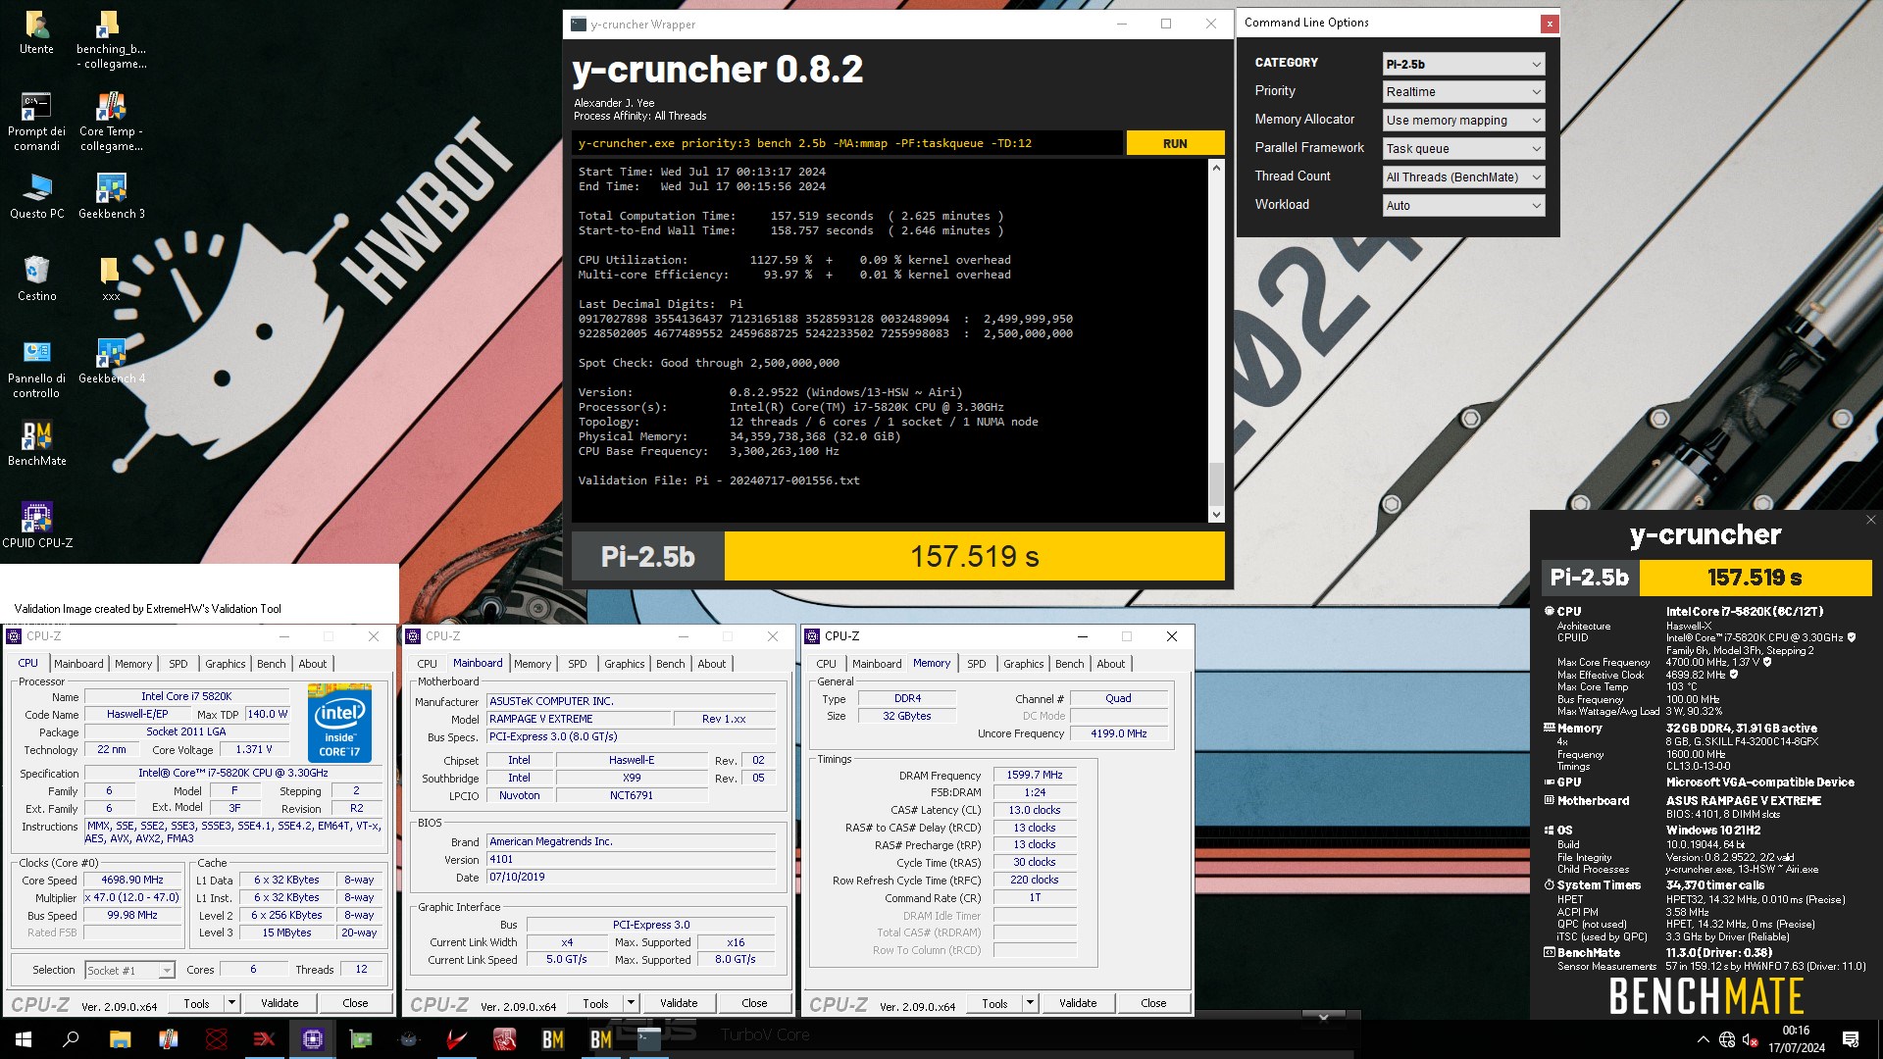Screen dimensions: 1883x1059
Task: Open the network status tray icon
Action: [1727, 1039]
